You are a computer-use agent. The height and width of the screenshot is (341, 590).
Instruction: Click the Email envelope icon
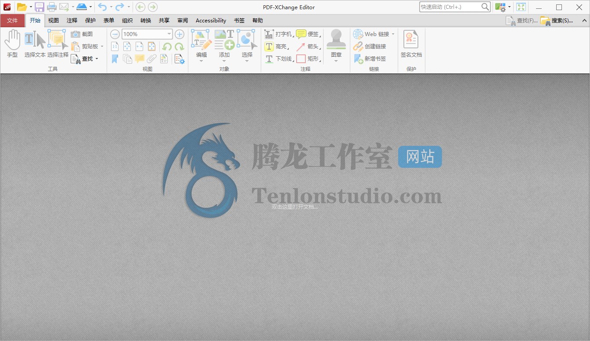coord(64,7)
